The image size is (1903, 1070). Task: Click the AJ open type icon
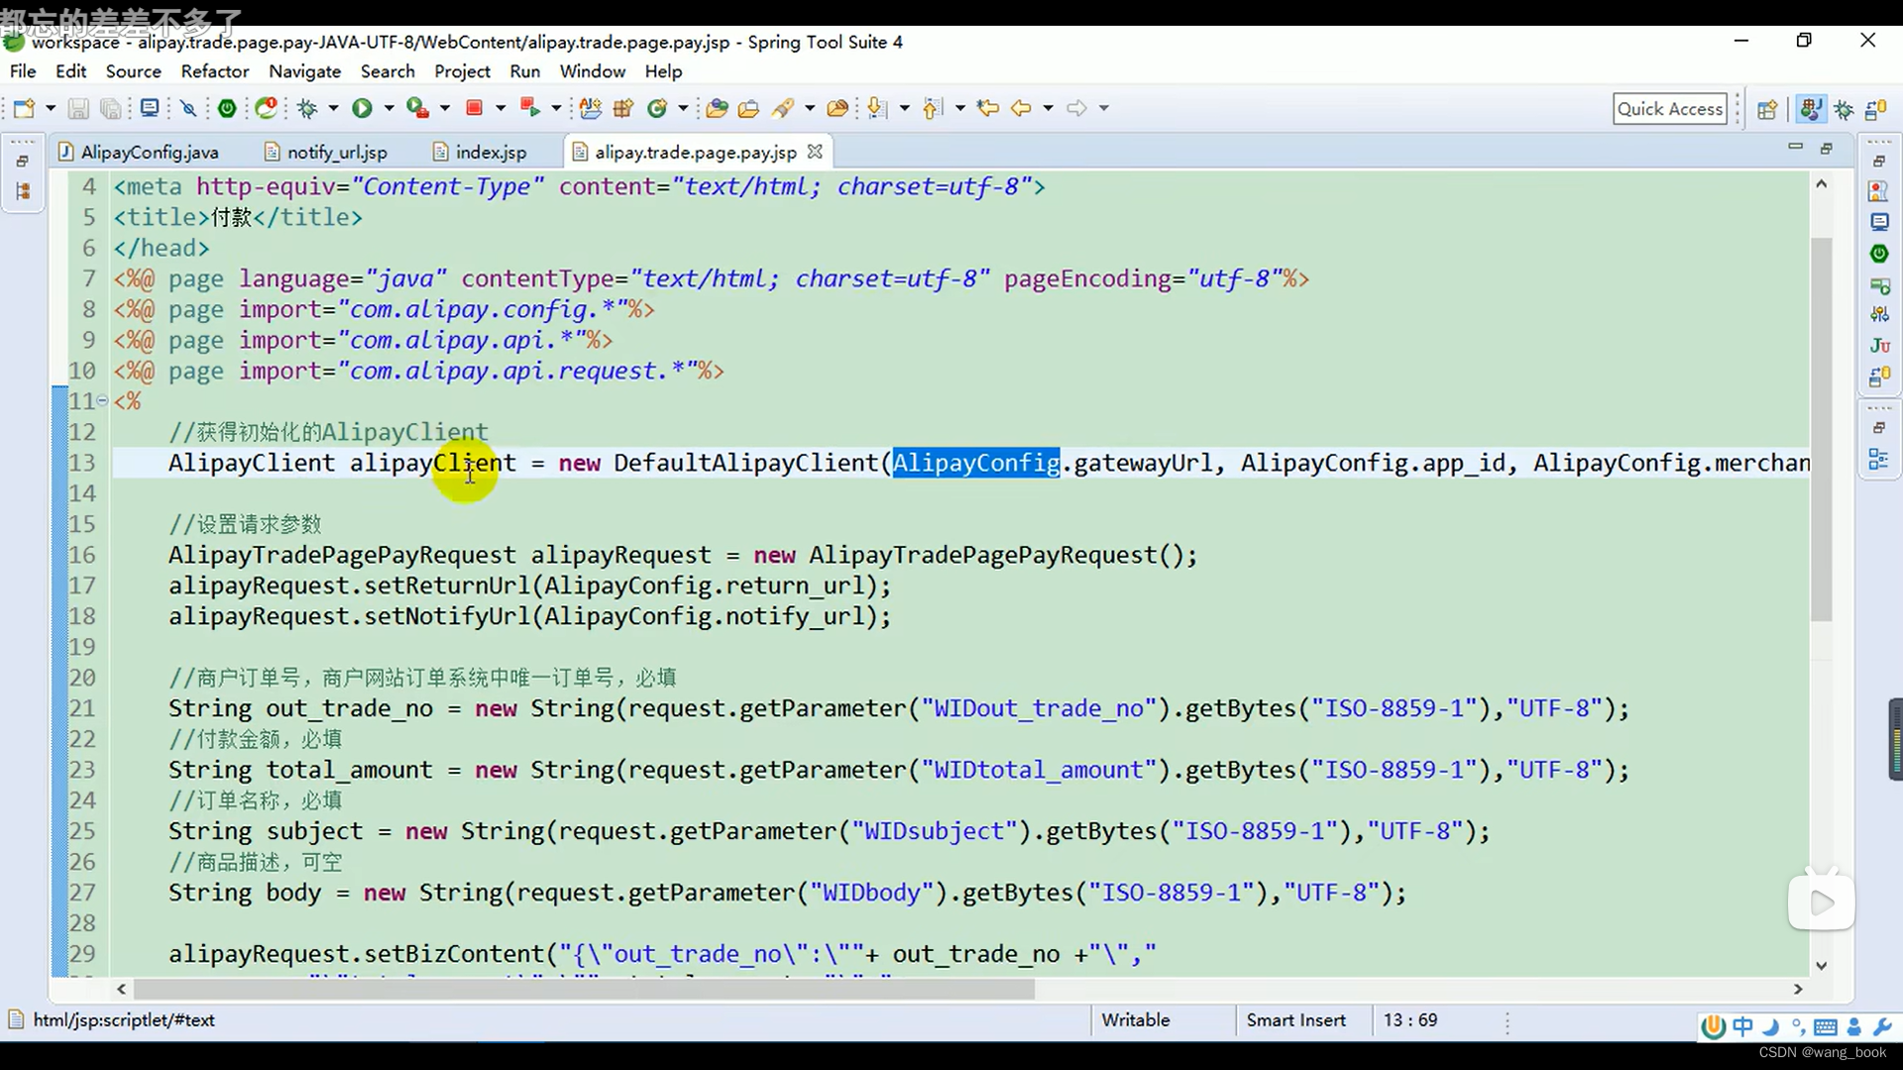click(591, 108)
